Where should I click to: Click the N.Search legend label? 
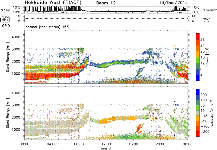point(209,10)
